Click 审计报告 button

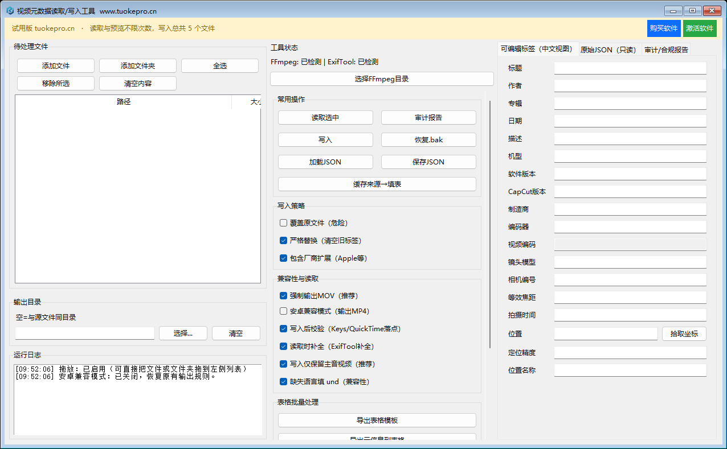[428, 118]
